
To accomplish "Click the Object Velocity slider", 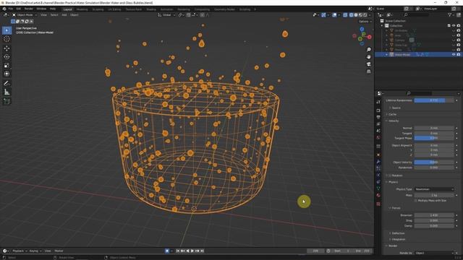I will pyautogui.click(x=434, y=162).
